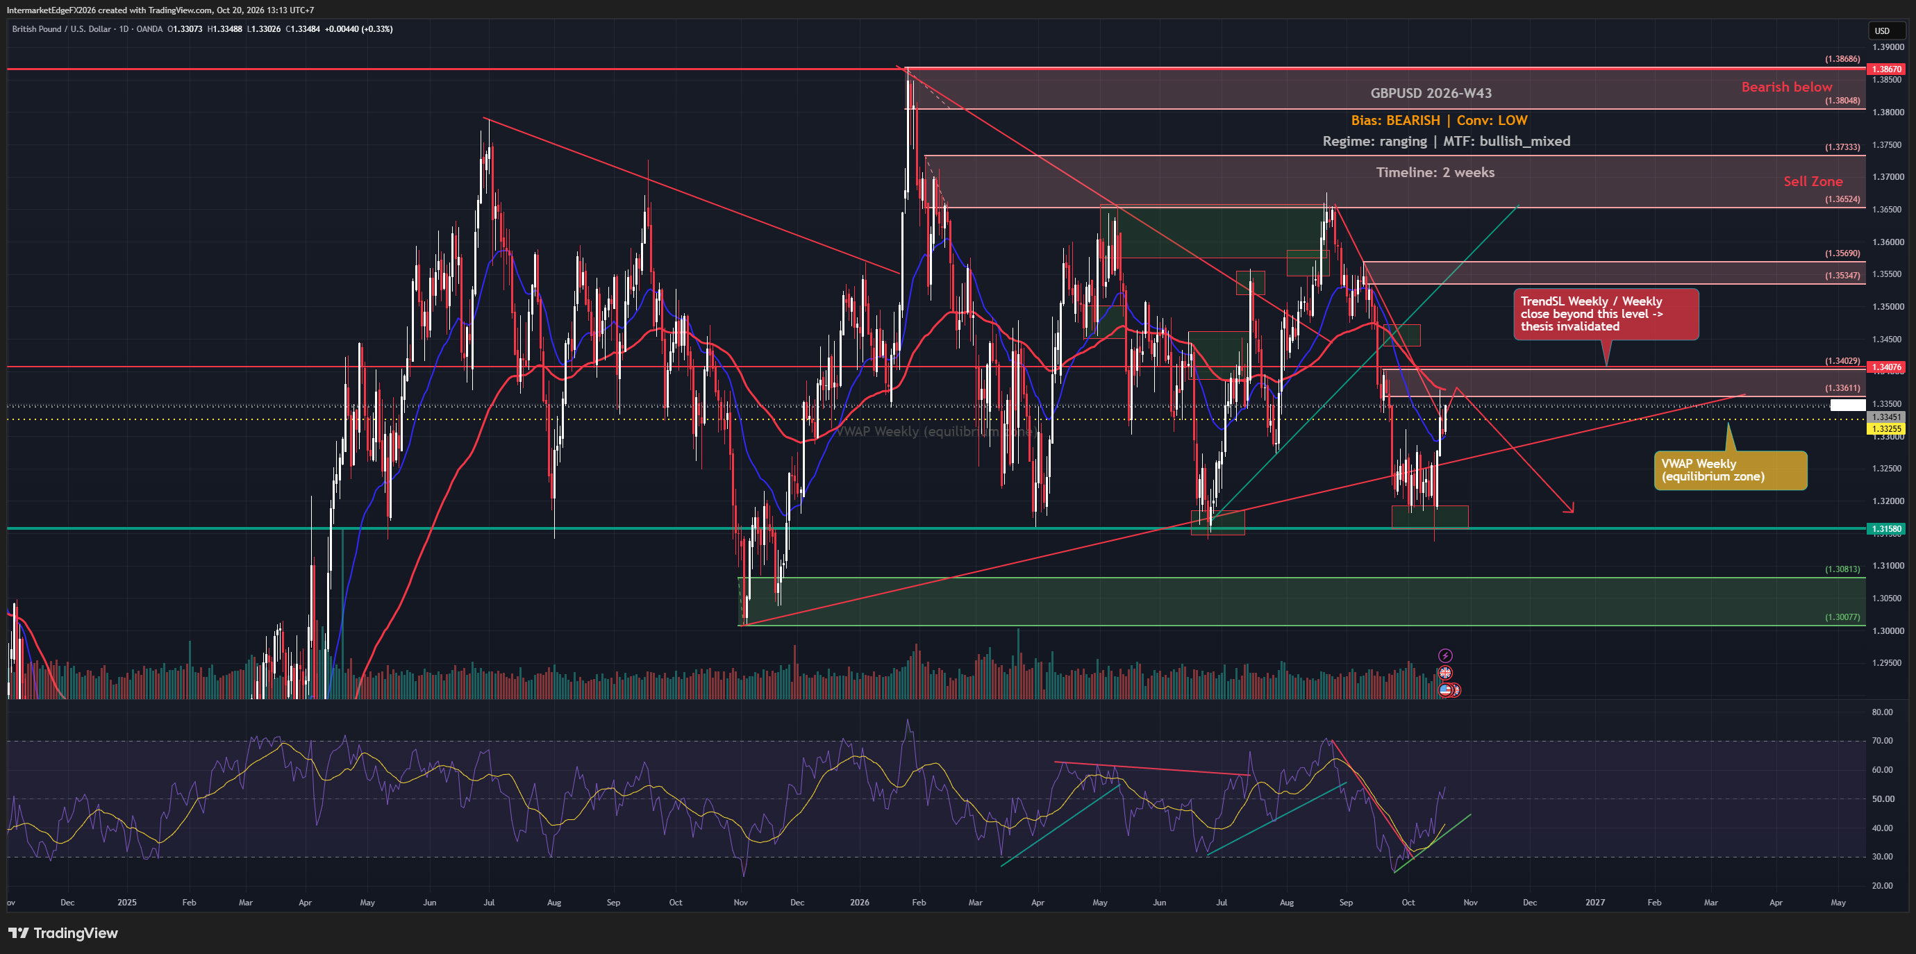
Task: Open the USD currency selector
Action: (x=1887, y=31)
